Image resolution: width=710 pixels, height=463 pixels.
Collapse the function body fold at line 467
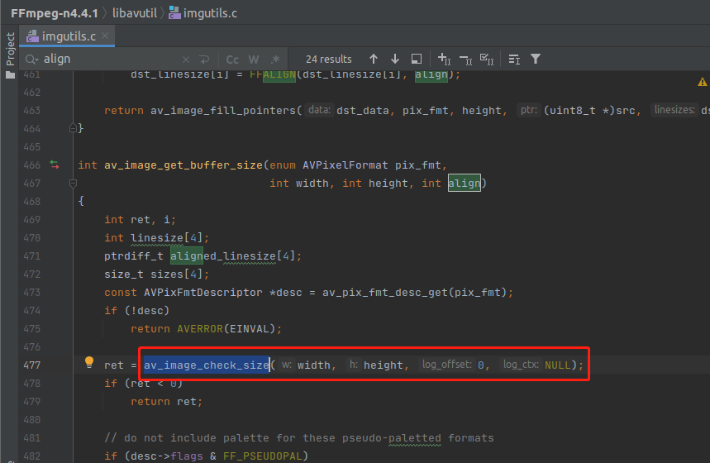tap(73, 184)
